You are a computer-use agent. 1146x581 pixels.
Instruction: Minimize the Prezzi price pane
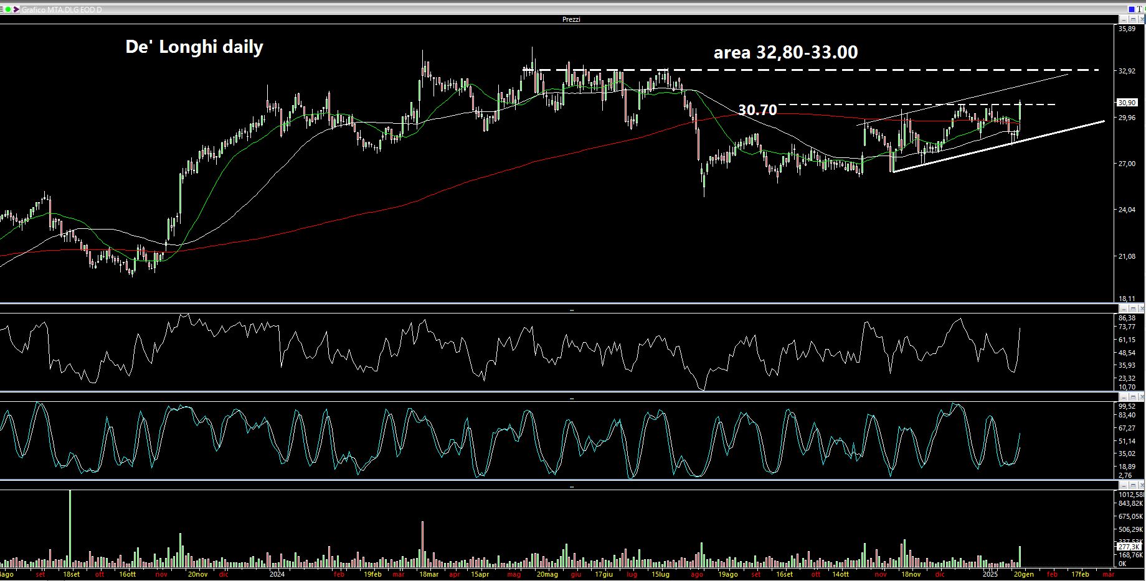click(x=1124, y=19)
